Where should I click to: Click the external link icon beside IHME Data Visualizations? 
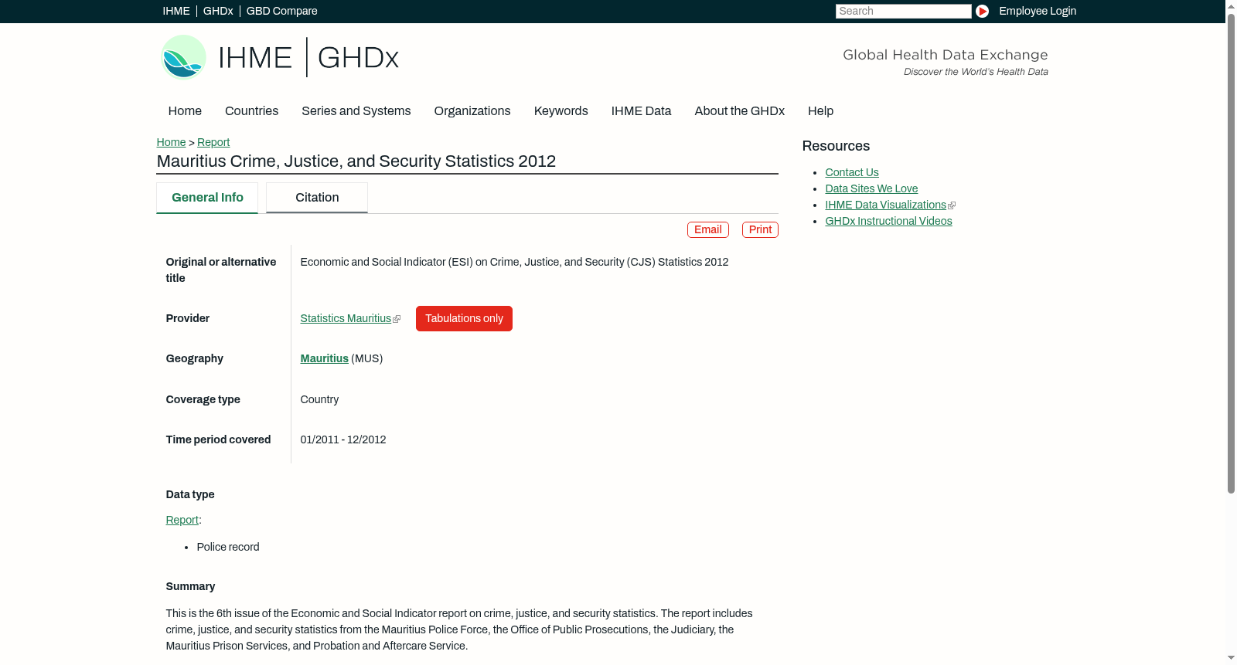[952, 205]
